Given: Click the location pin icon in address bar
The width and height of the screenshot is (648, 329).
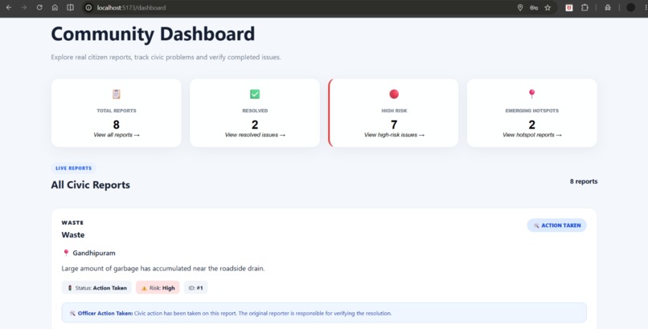Looking at the screenshot, I should (x=520, y=7).
